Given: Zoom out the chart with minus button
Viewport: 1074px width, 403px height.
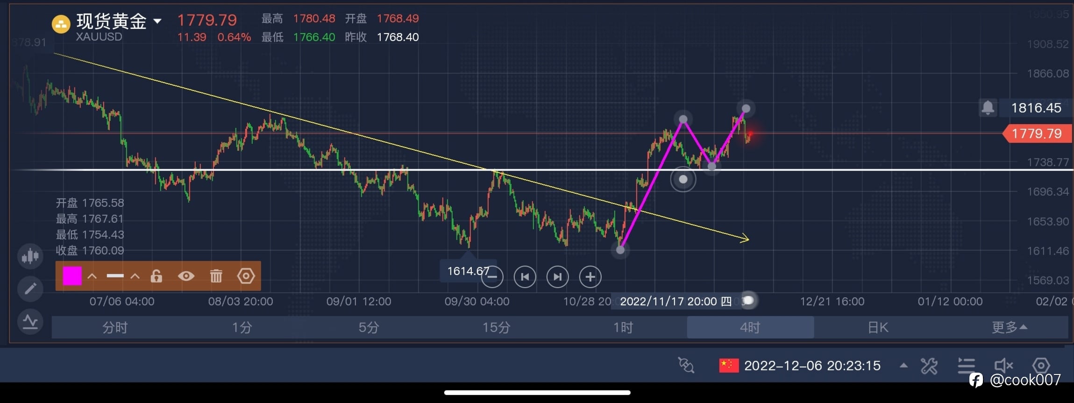Looking at the screenshot, I should point(492,277).
